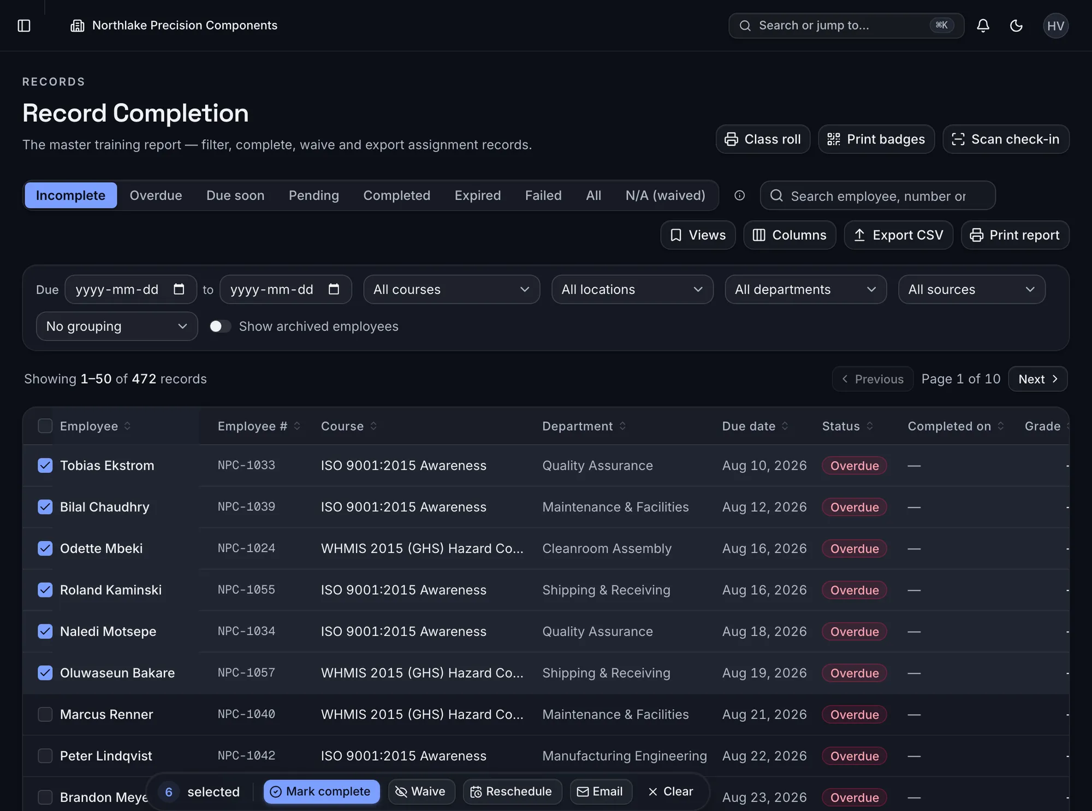Image resolution: width=1092 pixels, height=811 pixels.
Task: Open the No grouping dropdown
Action: point(117,326)
